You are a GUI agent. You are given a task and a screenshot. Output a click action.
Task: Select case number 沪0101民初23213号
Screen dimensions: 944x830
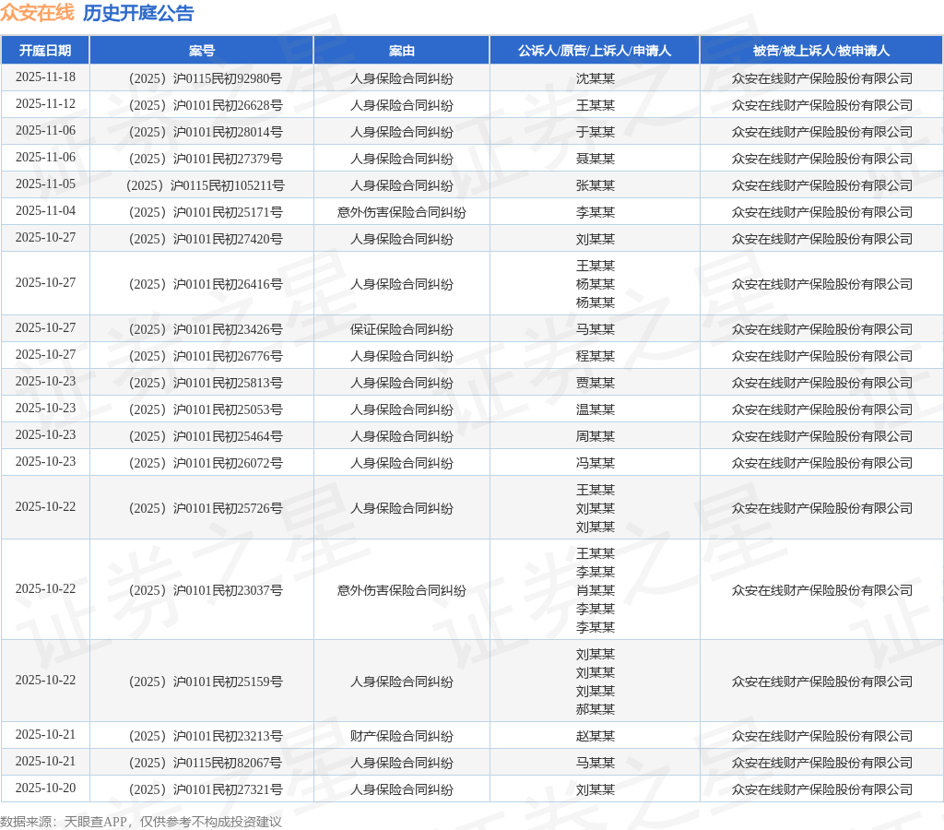[x=228, y=736]
